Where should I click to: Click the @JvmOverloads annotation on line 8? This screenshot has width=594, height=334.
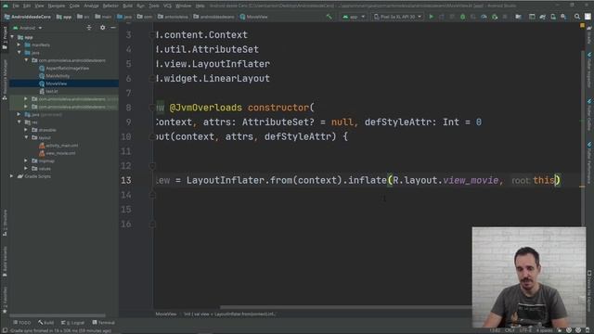[x=205, y=108]
